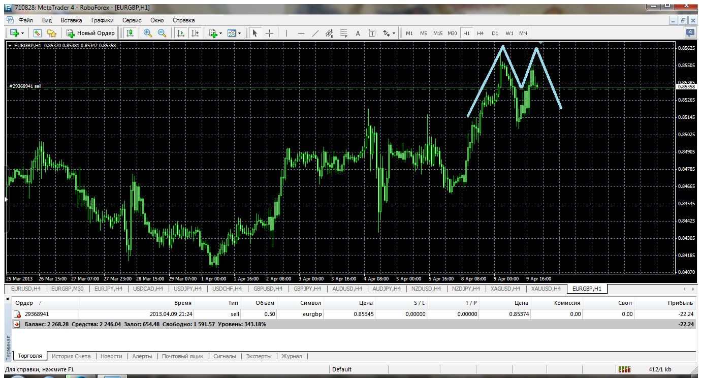Click the chart title collapse triangle EURGBP,H1

(x=10, y=45)
